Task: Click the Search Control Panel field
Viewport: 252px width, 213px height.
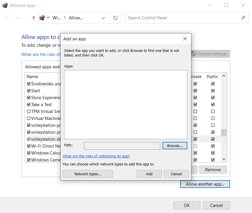Action: (183, 18)
